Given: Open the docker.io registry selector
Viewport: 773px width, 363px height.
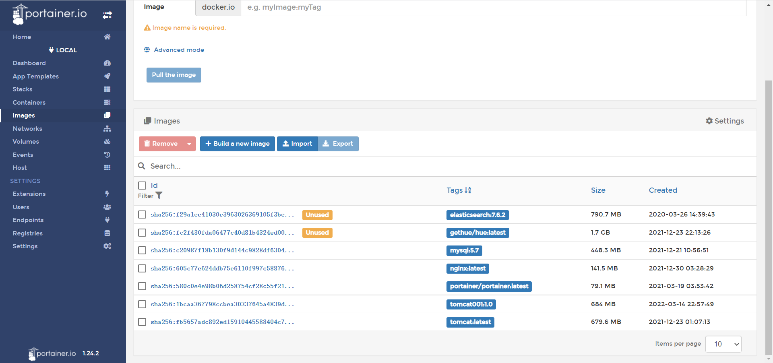Looking at the screenshot, I should coord(218,7).
